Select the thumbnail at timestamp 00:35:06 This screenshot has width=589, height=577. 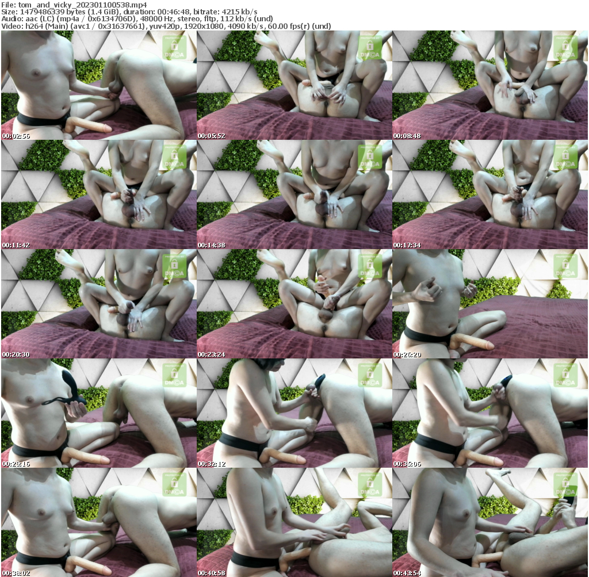[x=489, y=413]
